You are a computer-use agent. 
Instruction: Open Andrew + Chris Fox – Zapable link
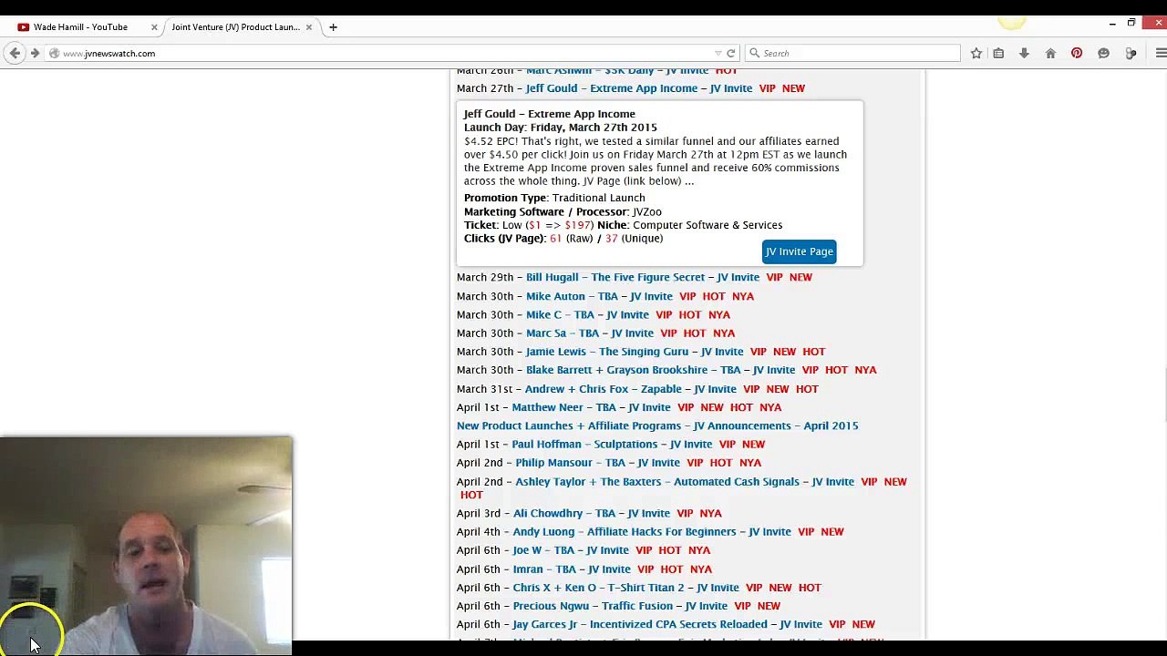(x=604, y=389)
